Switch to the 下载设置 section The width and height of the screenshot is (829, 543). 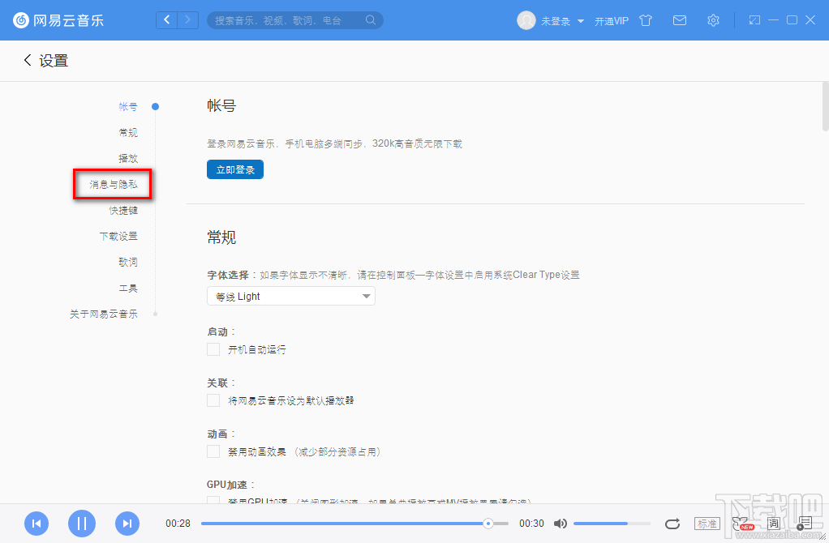pyautogui.click(x=118, y=236)
